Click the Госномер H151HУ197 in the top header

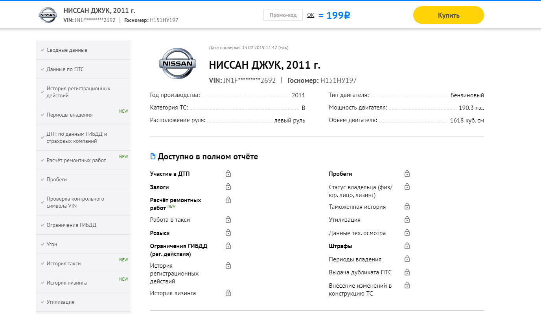[x=151, y=20]
